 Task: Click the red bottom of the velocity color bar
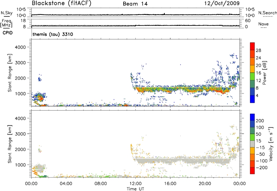(252, 170)
